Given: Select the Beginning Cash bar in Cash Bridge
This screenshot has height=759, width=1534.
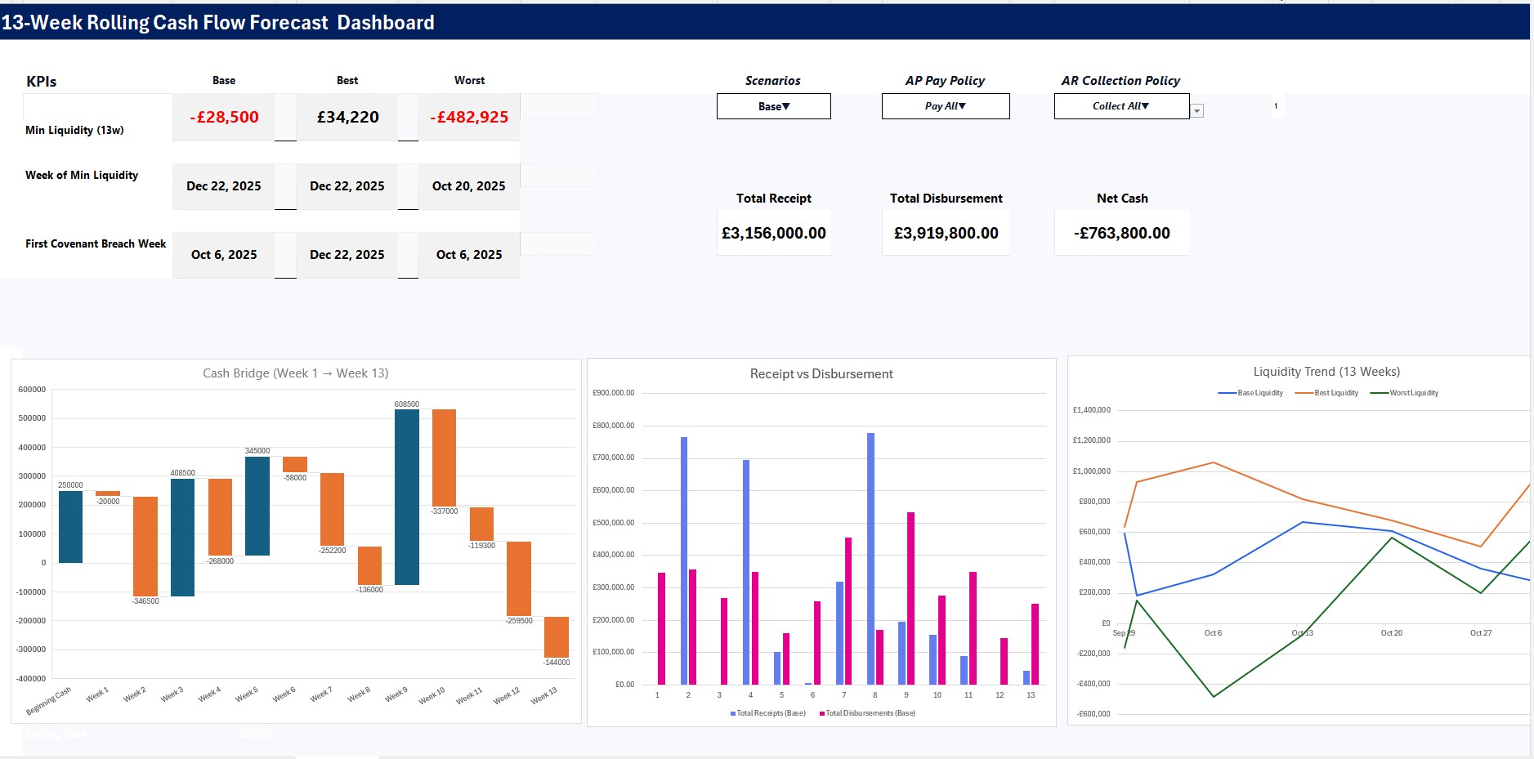Looking at the screenshot, I should [x=70, y=527].
